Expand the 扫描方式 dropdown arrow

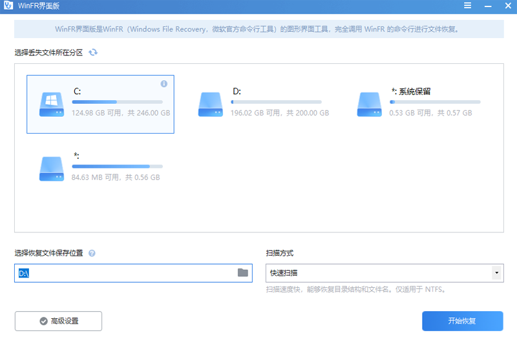pyautogui.click(x=496, y=273)
